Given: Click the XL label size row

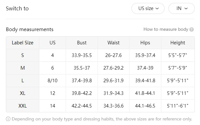Looking at the screenshot, I should [100, 93].
